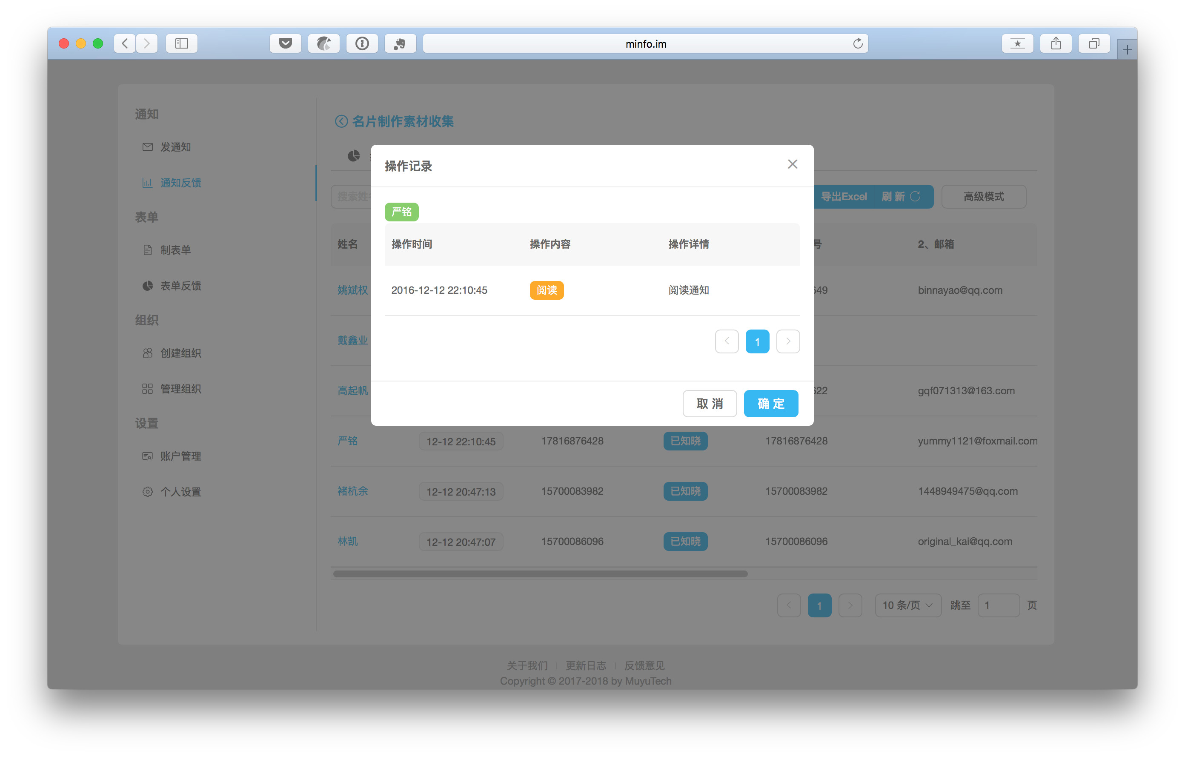
Task: Click the 操作内容 column header
Action: [x=550, y=244]
